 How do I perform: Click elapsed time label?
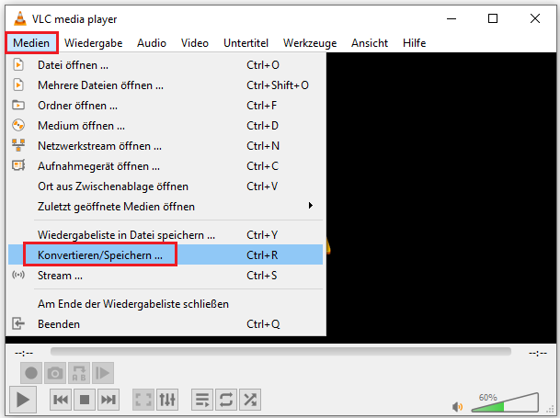pos(24,353)
